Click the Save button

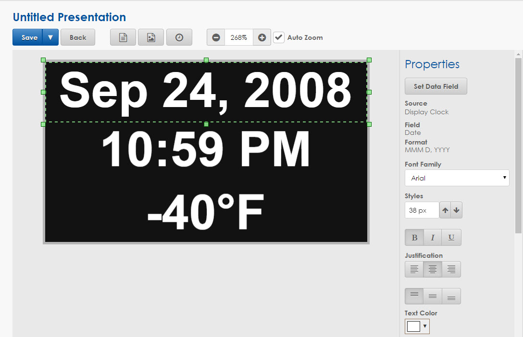click(x=28, y=37)
